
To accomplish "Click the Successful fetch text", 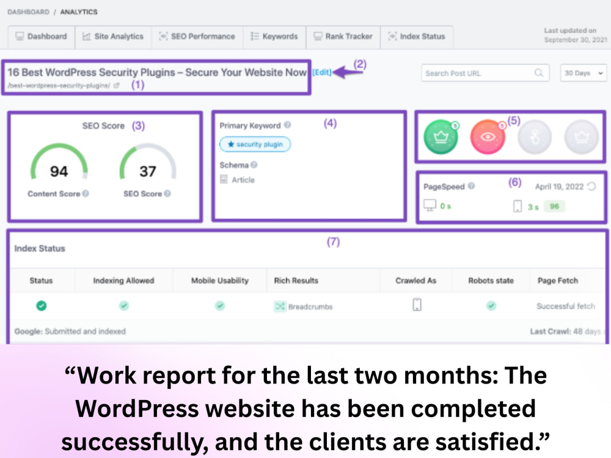I will pyautogui.click(x=566, y=306).
